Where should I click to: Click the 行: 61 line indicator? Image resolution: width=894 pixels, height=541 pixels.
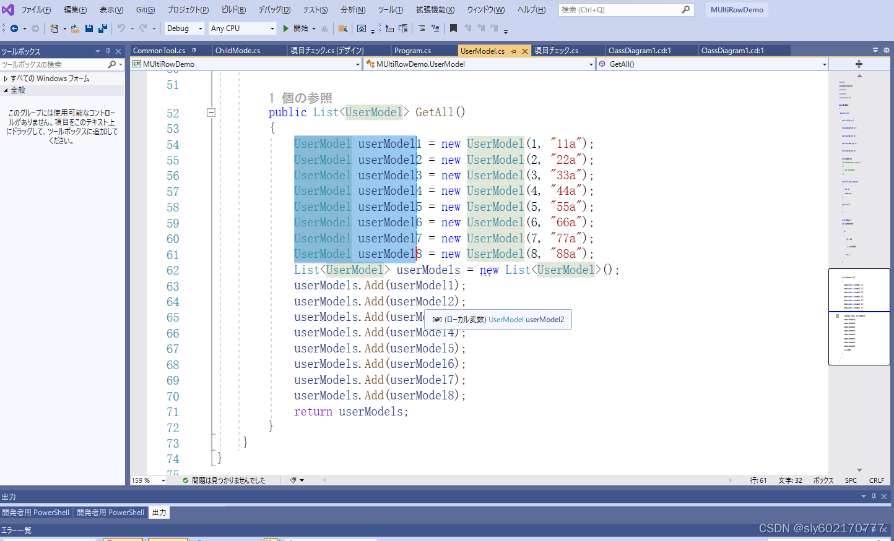coord(758,480)
